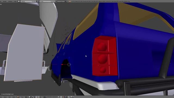
Task: Click the red taillight cover object
Action: [x=105, y=56]
